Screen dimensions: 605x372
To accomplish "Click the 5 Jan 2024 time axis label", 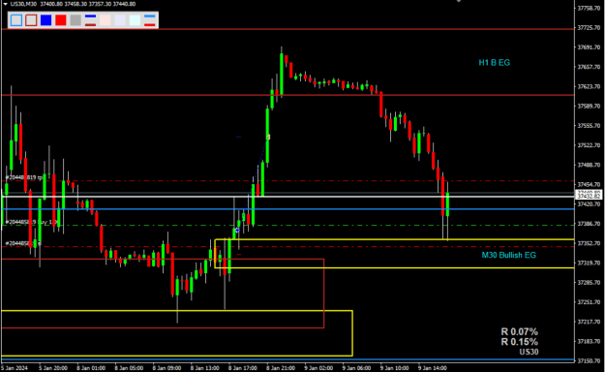I will 15,368.
